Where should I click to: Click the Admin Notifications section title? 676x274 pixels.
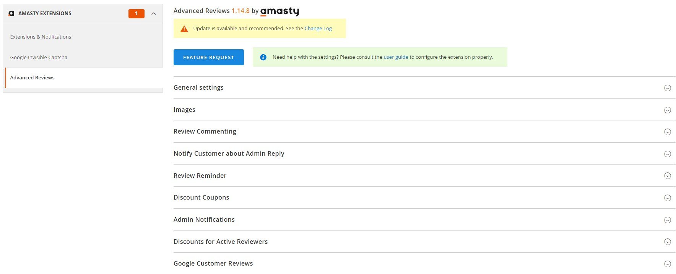pyautogui.click(x=204, y=219)
